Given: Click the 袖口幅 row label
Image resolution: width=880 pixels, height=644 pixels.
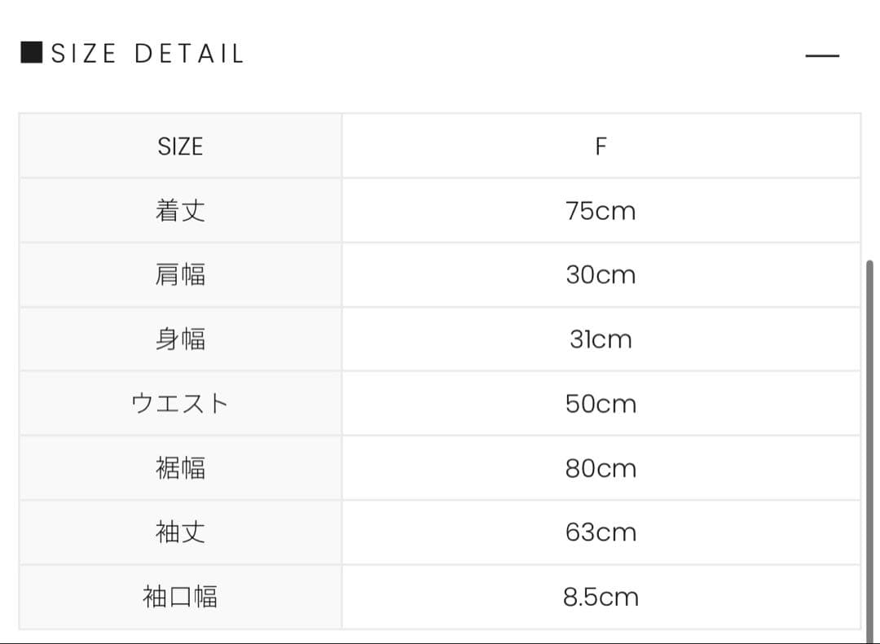Looking at the screenshot, I should pyautogui.click(x=180, y=597).
